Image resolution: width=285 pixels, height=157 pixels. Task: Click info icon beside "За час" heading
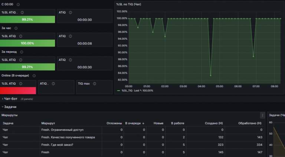[x=16, y=28]
